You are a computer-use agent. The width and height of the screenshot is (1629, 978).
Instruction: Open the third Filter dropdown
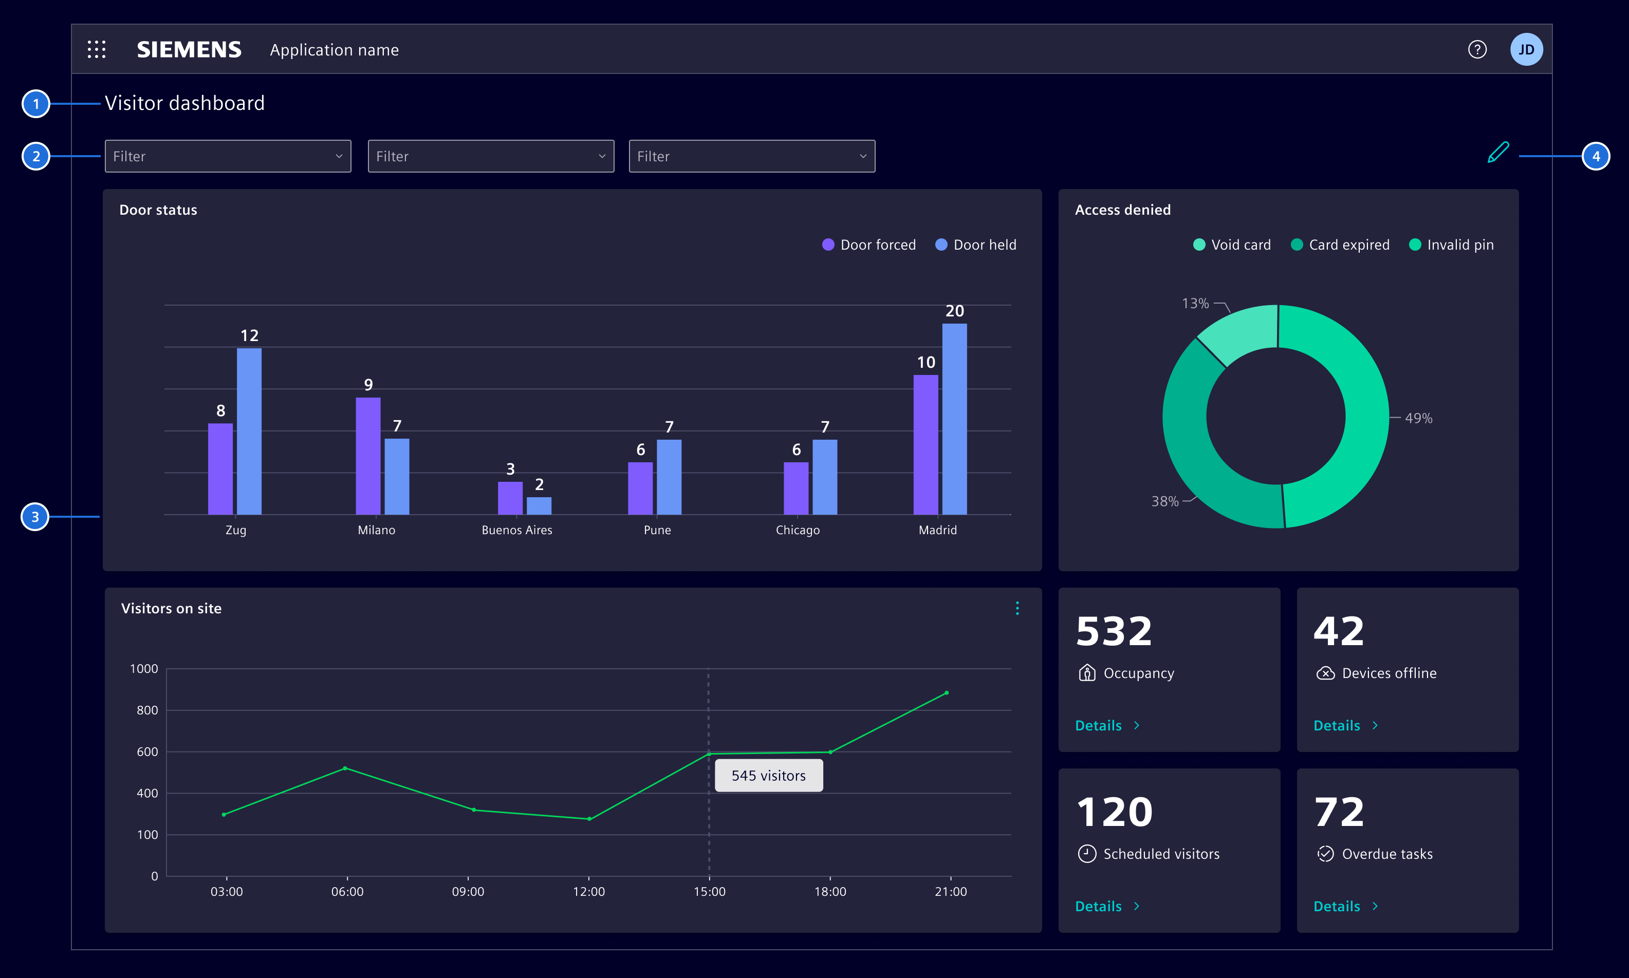(751, 156)
